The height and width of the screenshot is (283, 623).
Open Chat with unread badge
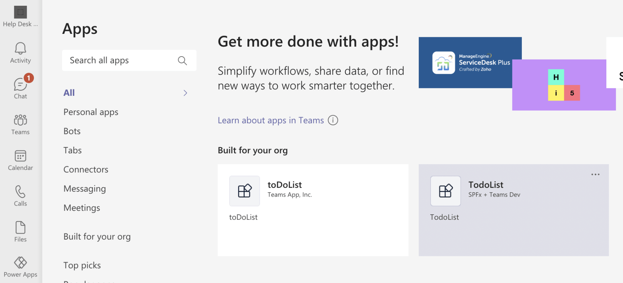tap(20, 85)
